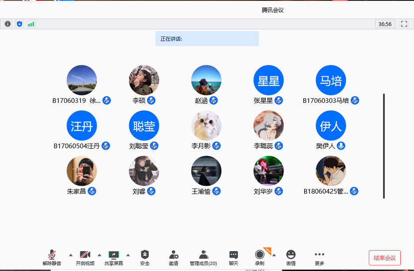Check the green network signal icon
The height and width of the screenshot is (271, 414).
pos(31,24)
